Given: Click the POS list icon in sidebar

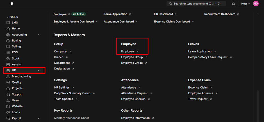Looking at the screenshot, I should click(x=8, y=53).
